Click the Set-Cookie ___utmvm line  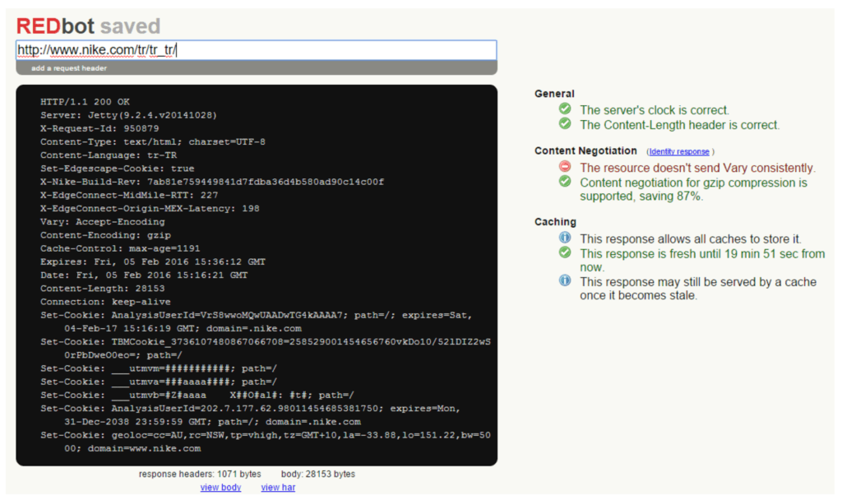159,368
